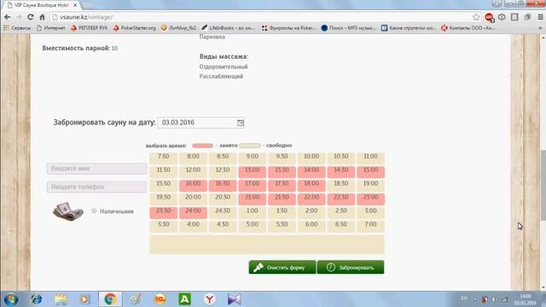Open LifeInBooks bookmark
Image resolution: width=546 pixels, height=307 pixels.
coord(229,28)
